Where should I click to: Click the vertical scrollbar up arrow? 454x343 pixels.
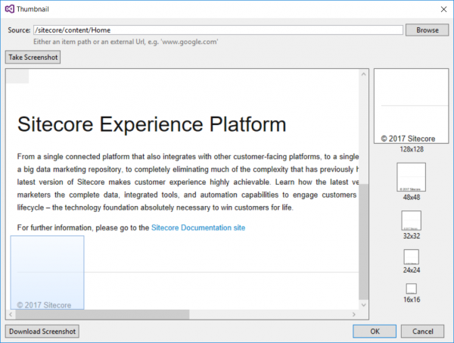[x=364, y=74]
